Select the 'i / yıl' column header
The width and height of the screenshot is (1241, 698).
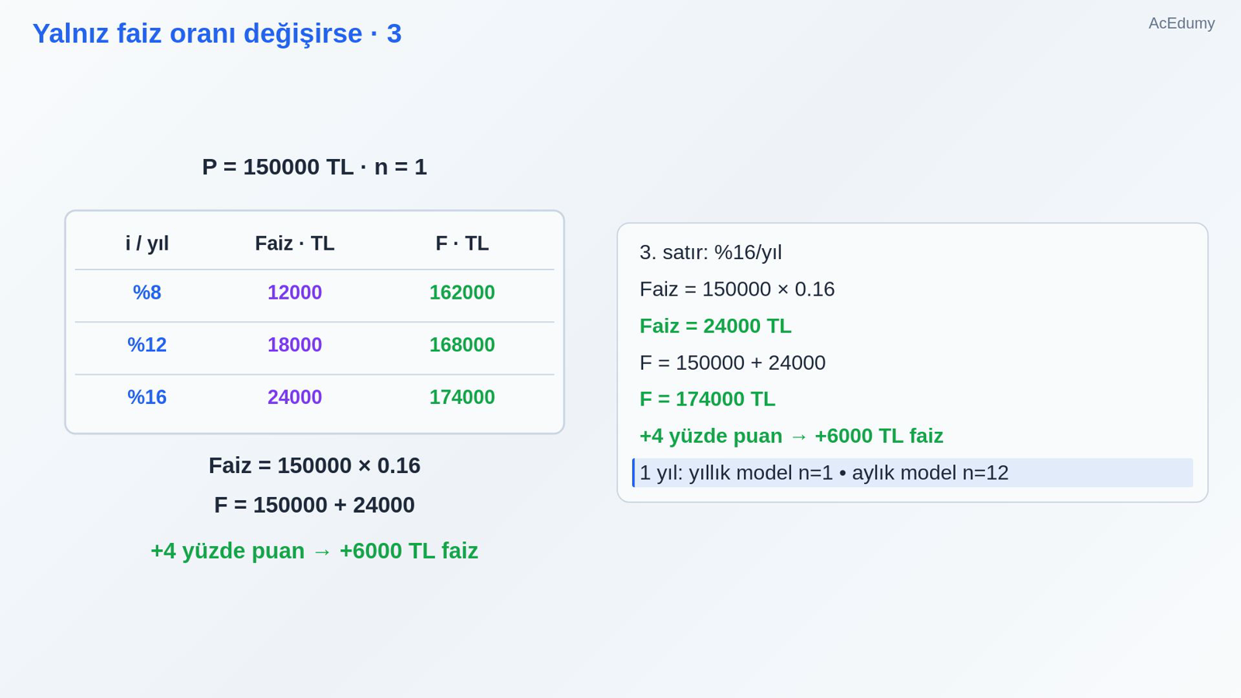coord(147,244)
